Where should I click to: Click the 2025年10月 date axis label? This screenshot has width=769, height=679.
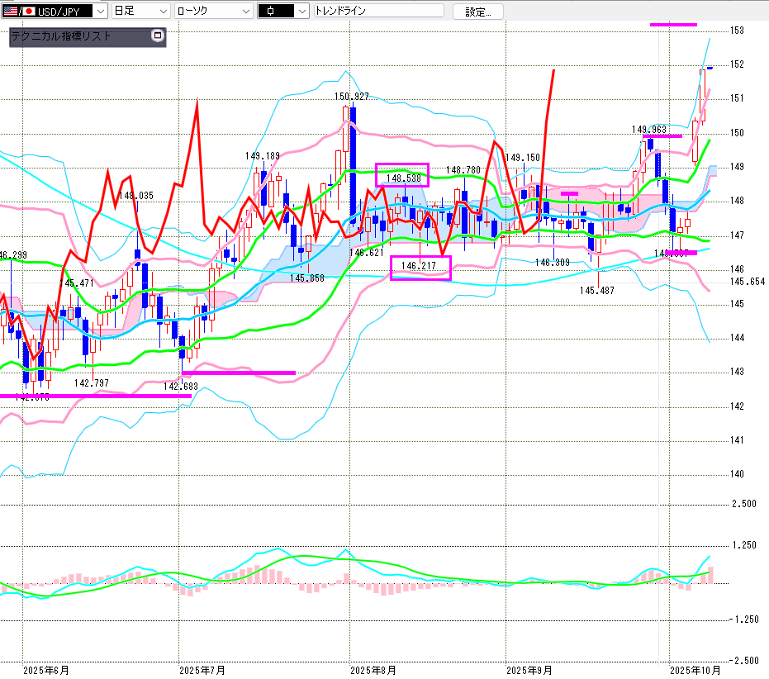(695, 669)
